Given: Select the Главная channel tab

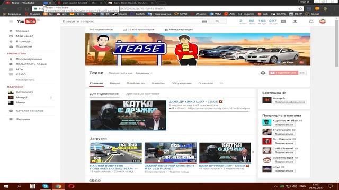Looking at the screenshot, I should (96, 83).
